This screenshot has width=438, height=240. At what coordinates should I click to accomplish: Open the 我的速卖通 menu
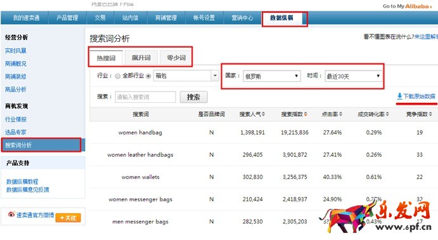[26, 18]
